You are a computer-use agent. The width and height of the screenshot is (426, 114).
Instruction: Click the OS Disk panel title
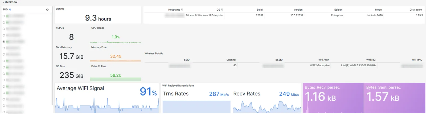[60, 66]
